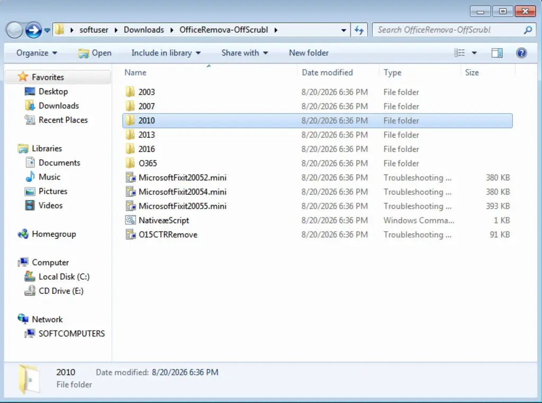Open the address bar previous locations dropdown
The image size is (542, 403).
pos(344,30)
